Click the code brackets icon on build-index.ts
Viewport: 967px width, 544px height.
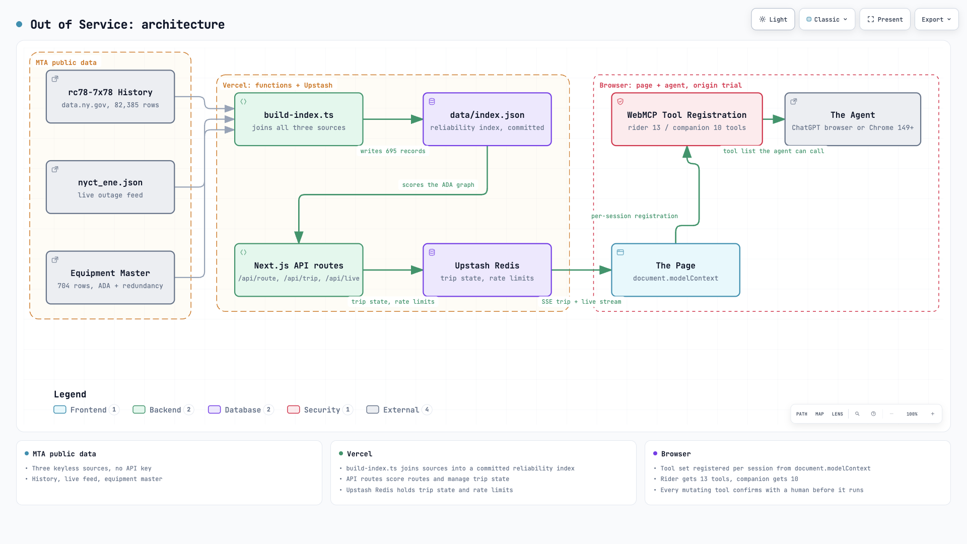(243, 101)
